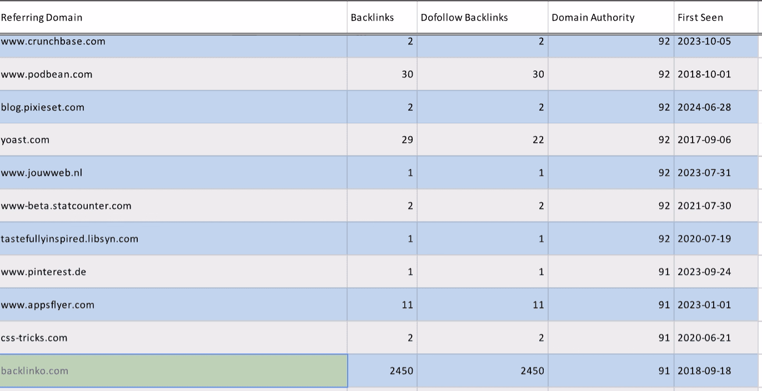The height and width of the screenshot is (391, 762).
Task: Select the 2023-07-31 date cell
Action: click(x=716, y=173)
